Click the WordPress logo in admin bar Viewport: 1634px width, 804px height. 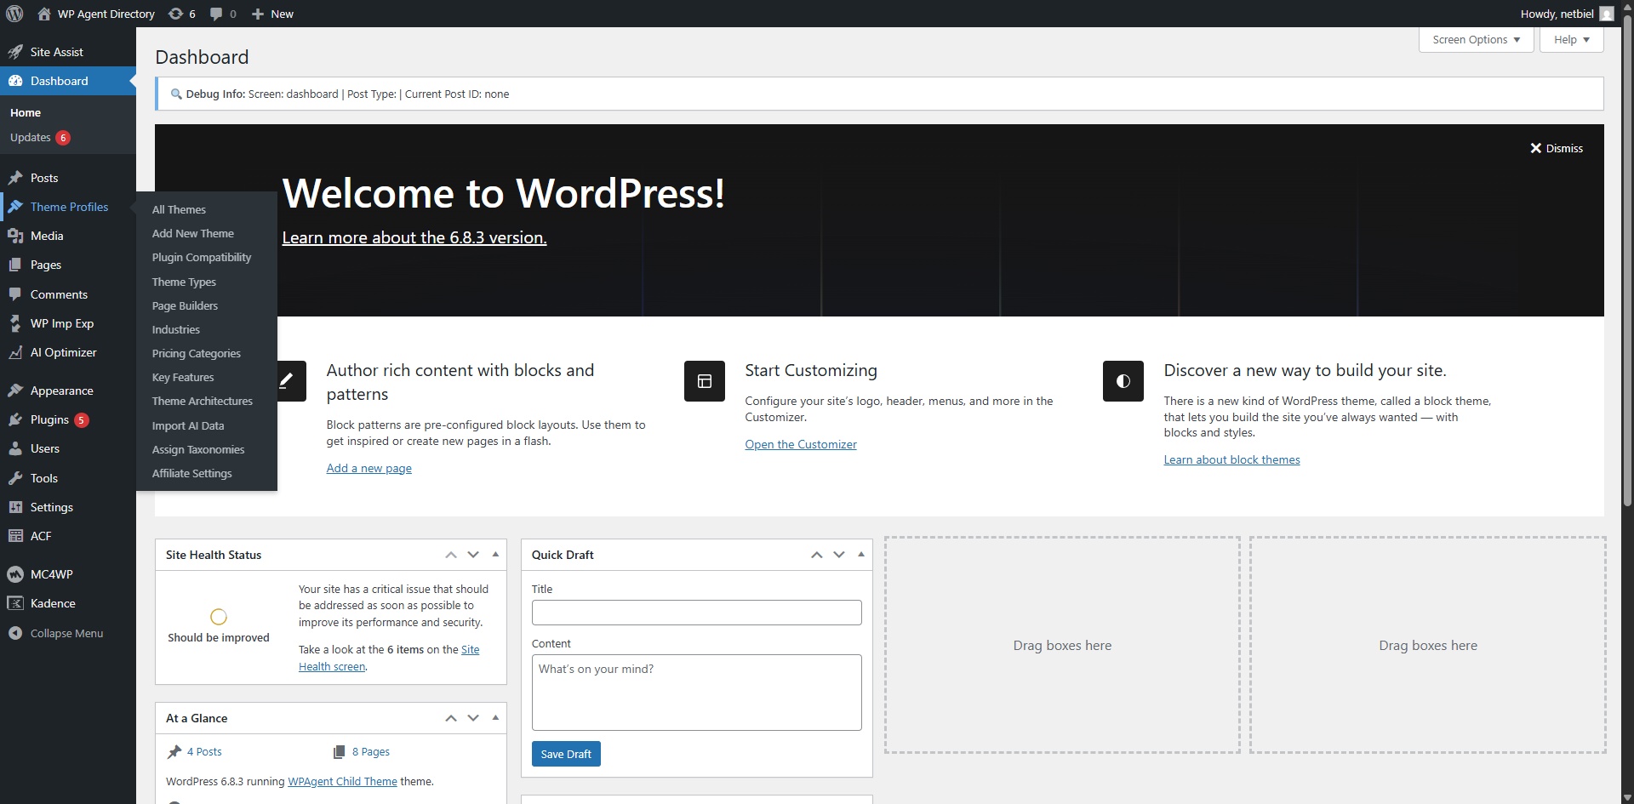click(x=14, y=14)
